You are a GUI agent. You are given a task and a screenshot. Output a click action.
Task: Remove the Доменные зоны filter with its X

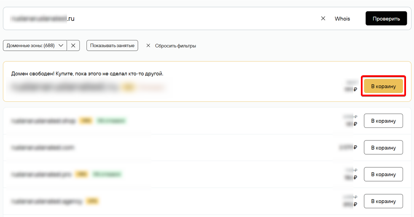click(73, 45)
